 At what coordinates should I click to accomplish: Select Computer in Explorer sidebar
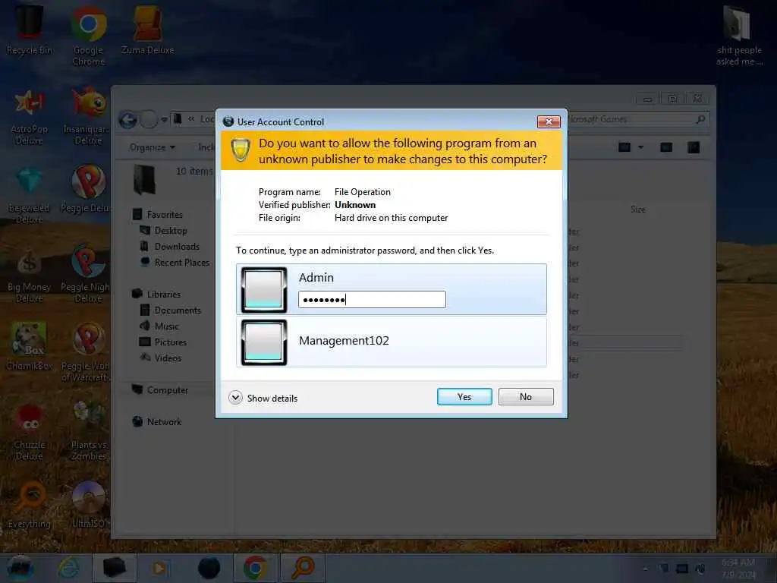point(160,390)
